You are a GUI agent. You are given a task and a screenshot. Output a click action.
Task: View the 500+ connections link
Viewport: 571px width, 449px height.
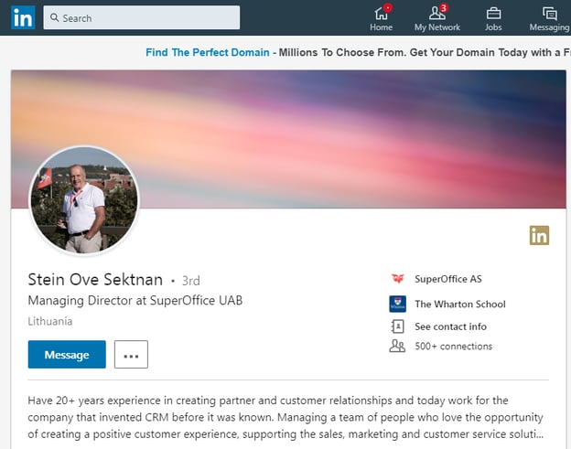click(453, 347)
